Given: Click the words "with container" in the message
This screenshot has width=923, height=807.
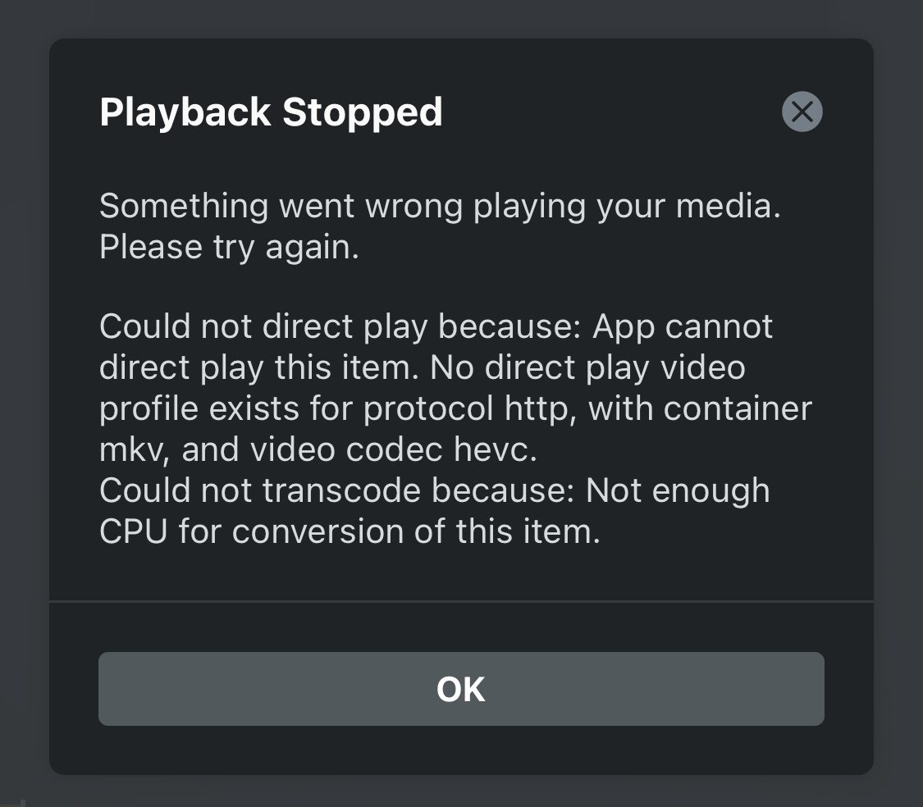Looking at the screenshot, I should (700, 409).
